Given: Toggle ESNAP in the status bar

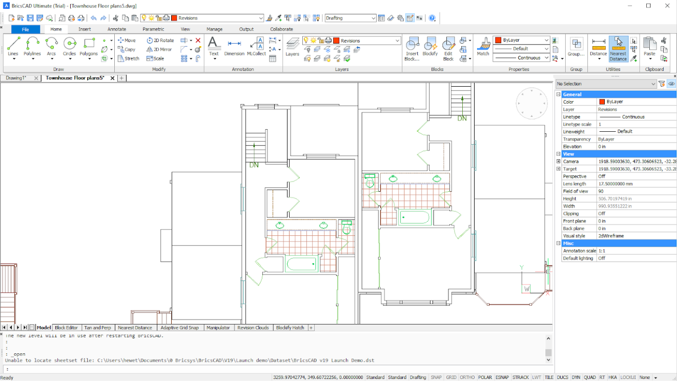Looking at the screenshot, I should tap(502, 377).
